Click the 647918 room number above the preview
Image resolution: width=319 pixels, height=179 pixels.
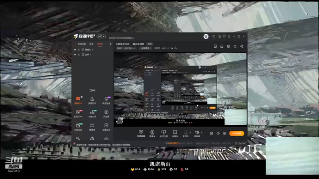coord(165,48)
